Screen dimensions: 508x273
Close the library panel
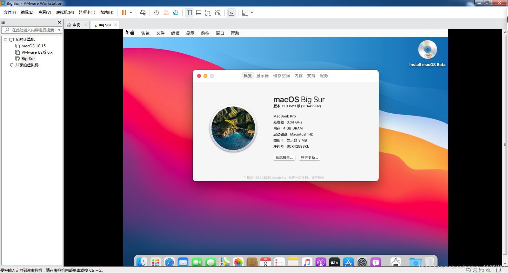pyautogui.click(x=59, y=23)
